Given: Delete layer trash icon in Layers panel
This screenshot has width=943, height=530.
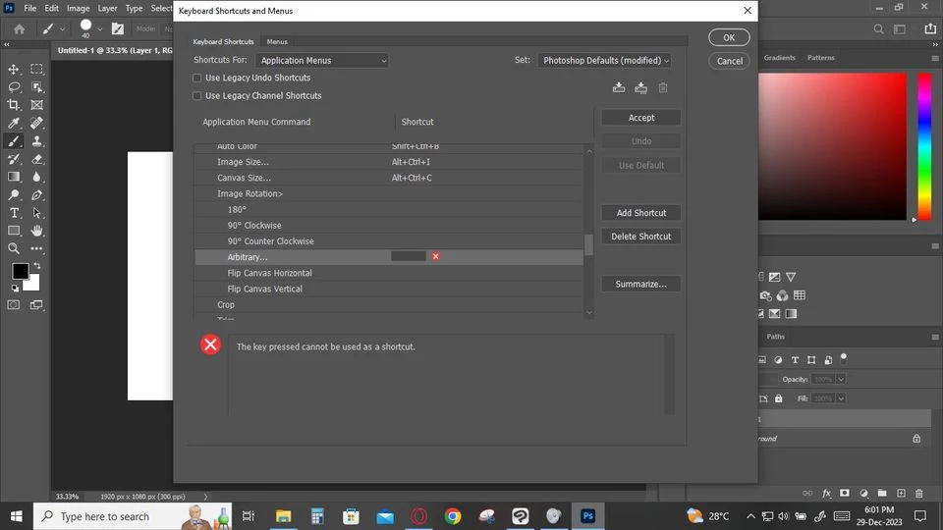Looking at the screenshot, I should [x=919, y=493].
